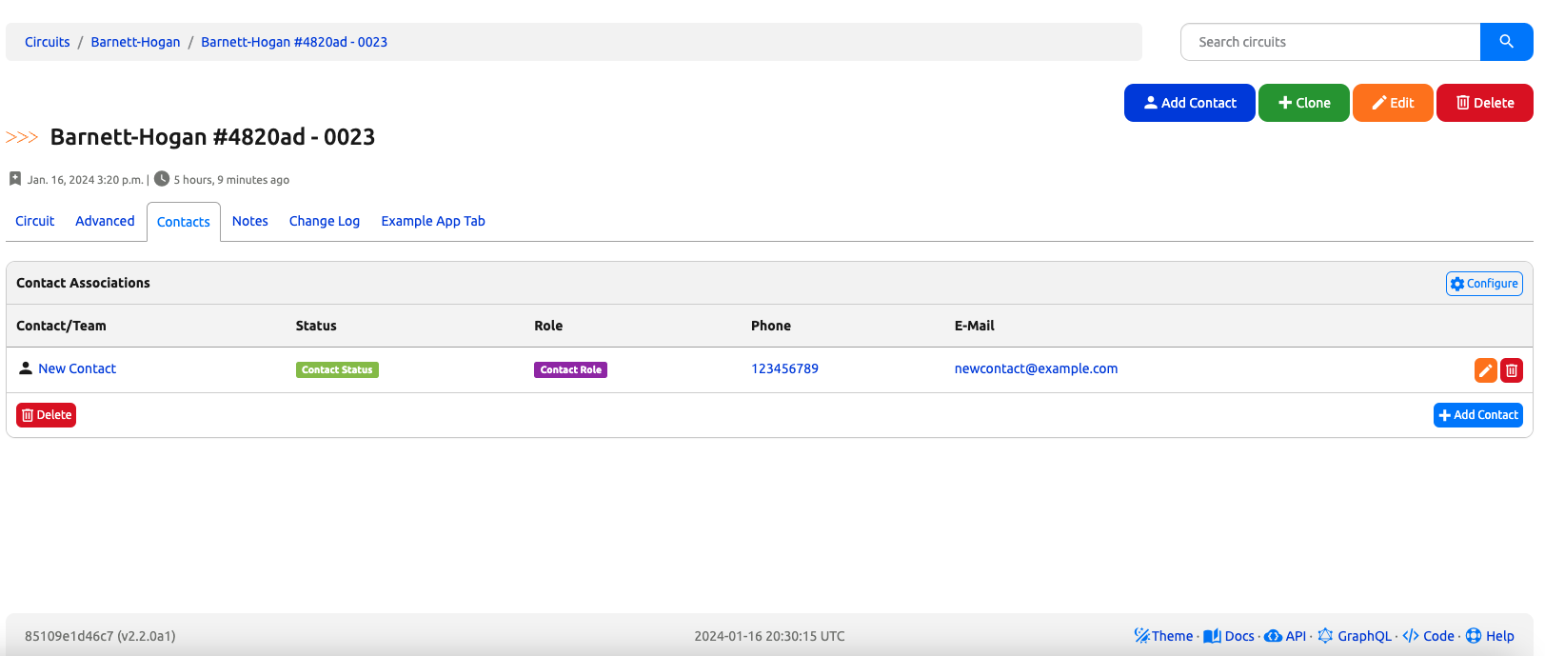Open Configure table gear button

[x=1484, y=284]
